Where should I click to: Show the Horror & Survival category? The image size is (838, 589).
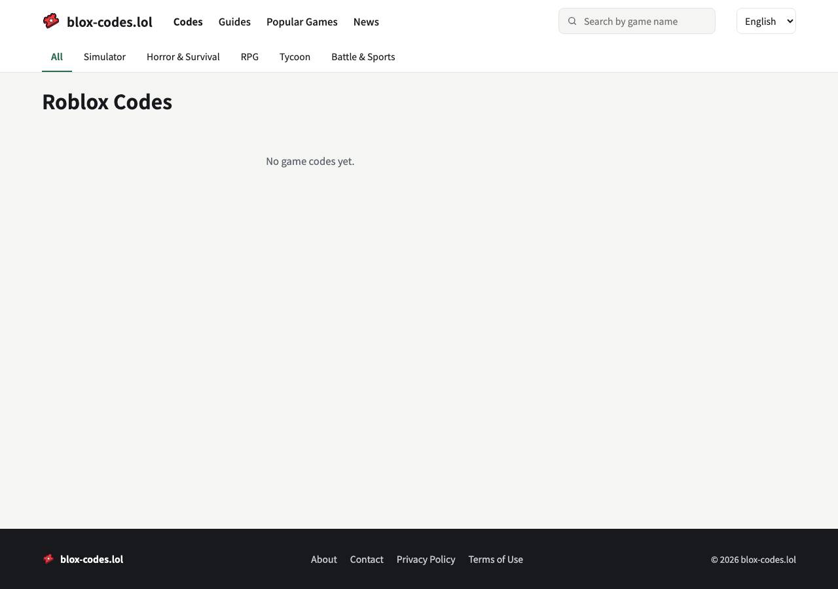click(183, 57)
